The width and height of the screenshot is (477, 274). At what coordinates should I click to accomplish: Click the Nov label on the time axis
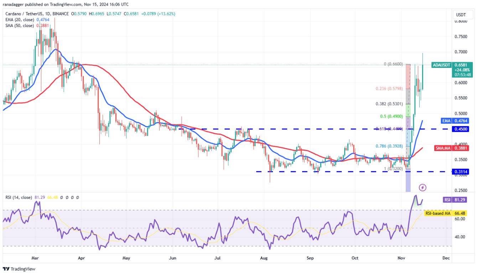(x=401, y=258)
